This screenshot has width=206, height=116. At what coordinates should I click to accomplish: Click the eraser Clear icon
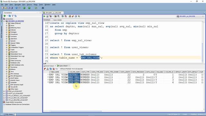click(x=73, y=16)
